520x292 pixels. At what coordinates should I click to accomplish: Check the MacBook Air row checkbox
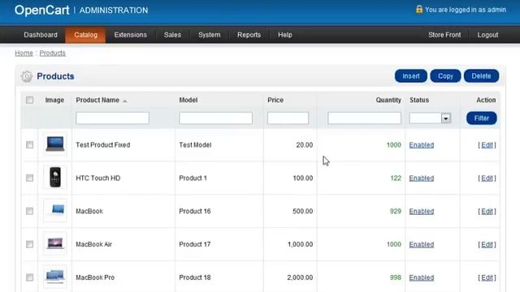(29, 244)
